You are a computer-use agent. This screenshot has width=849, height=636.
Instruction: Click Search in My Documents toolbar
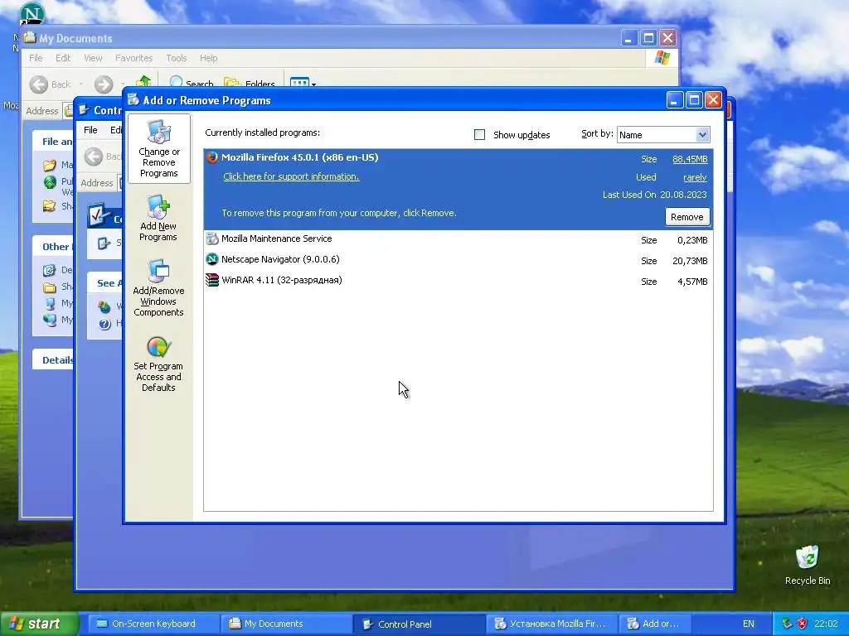pyautogui.click(x=192, y=82)
